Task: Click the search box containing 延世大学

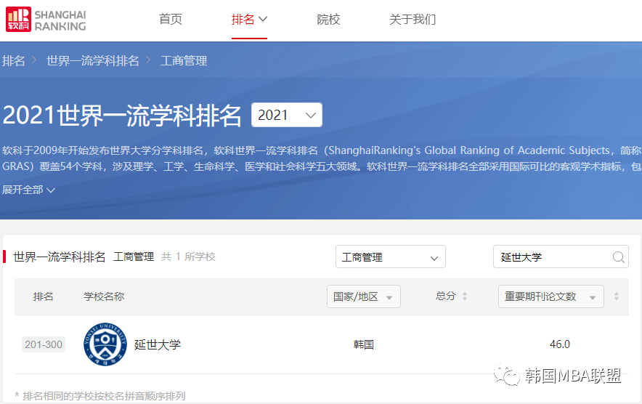Action: pyautogui.click(x=561, y=257)
